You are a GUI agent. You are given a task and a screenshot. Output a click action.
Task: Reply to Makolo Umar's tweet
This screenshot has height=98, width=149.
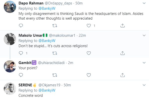point(21,53)
